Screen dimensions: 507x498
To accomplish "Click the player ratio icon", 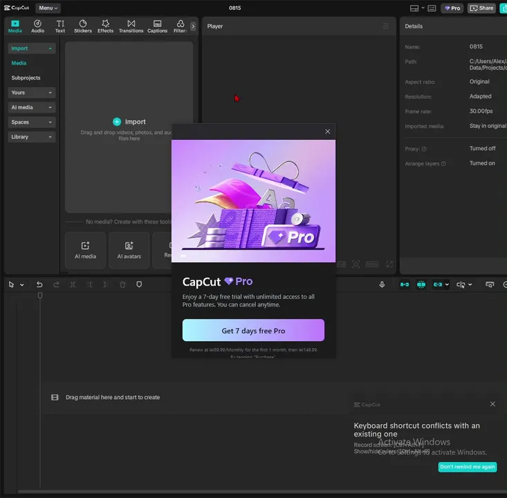I will point(372,264).
